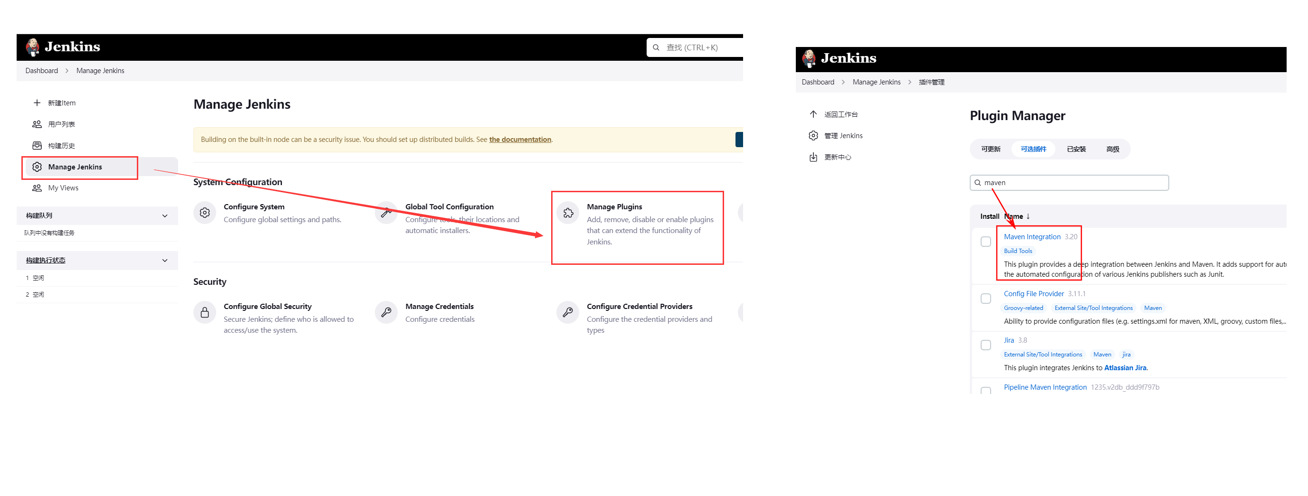Open the documentation link in the warning
The image size is (1308, 496).
click(x=520, y=140)
